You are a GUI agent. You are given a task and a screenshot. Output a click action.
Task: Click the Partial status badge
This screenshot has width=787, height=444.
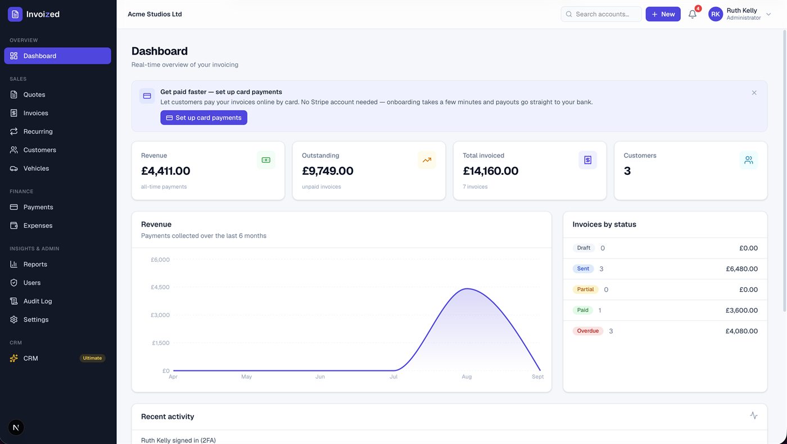[x=585, y=289]
